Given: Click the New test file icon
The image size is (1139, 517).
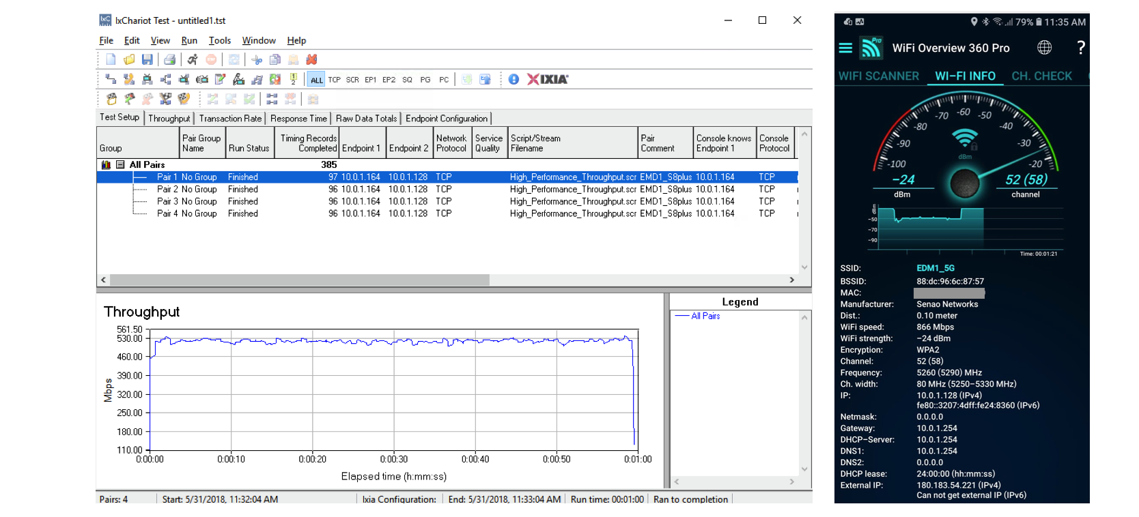Looking at the screenshot, I should [111, 60].
